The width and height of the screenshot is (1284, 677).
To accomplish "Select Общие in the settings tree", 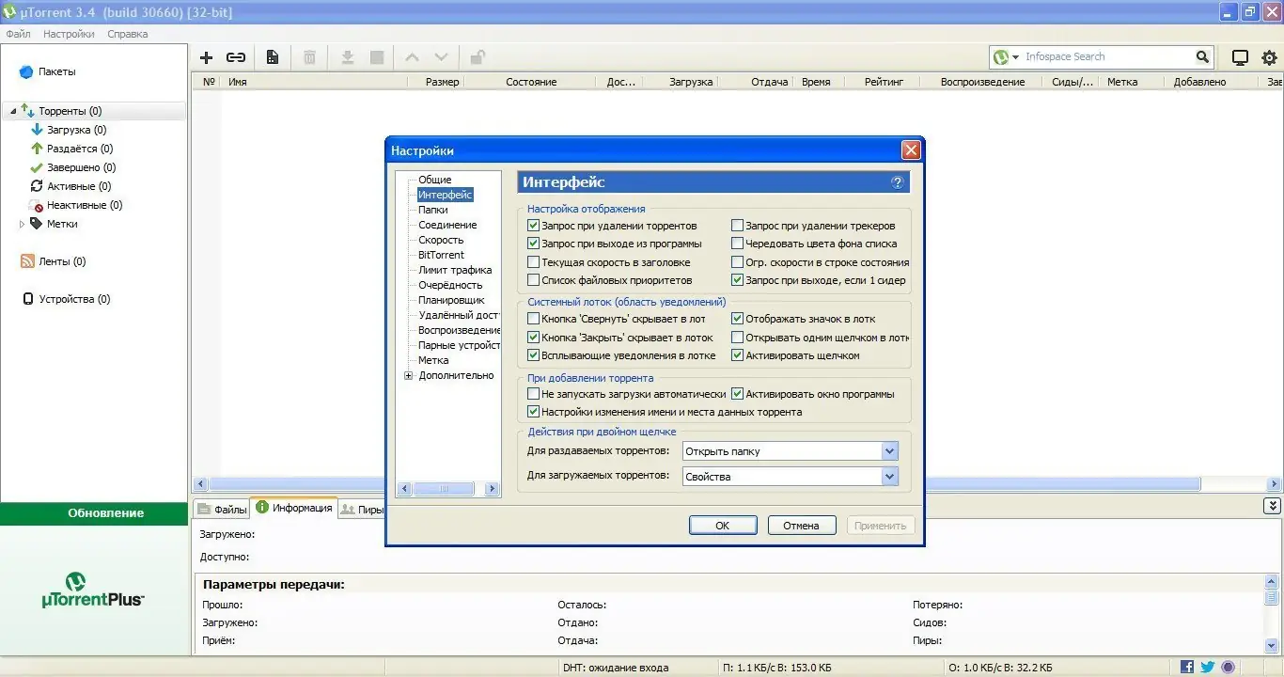I will tap(435, 180).
